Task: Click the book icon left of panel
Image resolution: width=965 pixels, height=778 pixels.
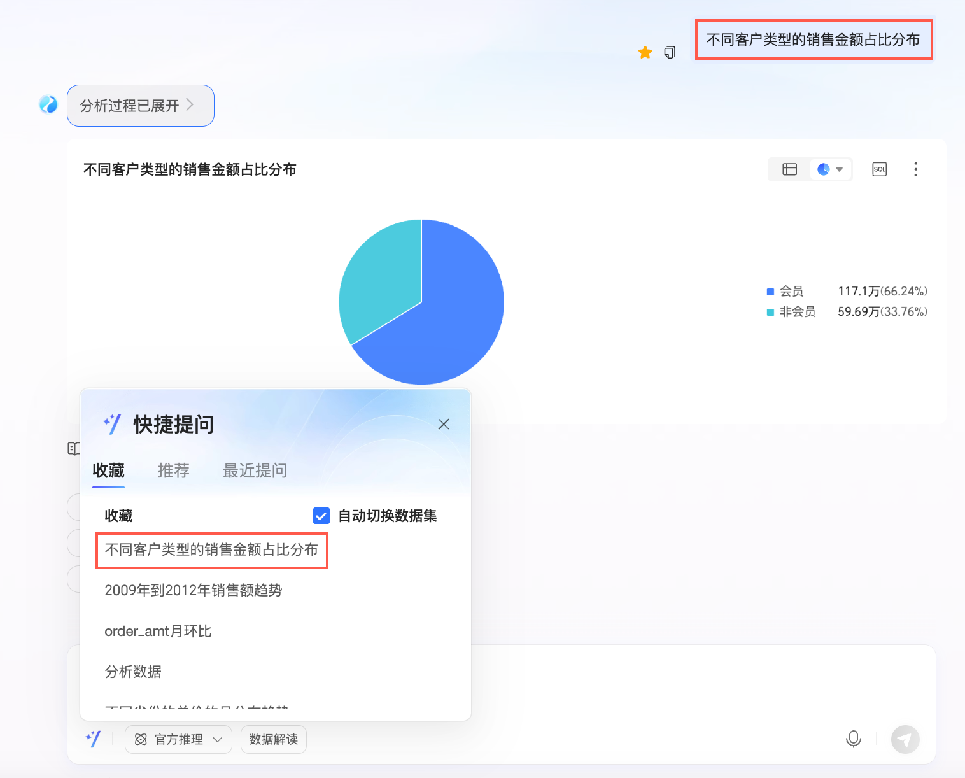Action: [x=73, y=449]
